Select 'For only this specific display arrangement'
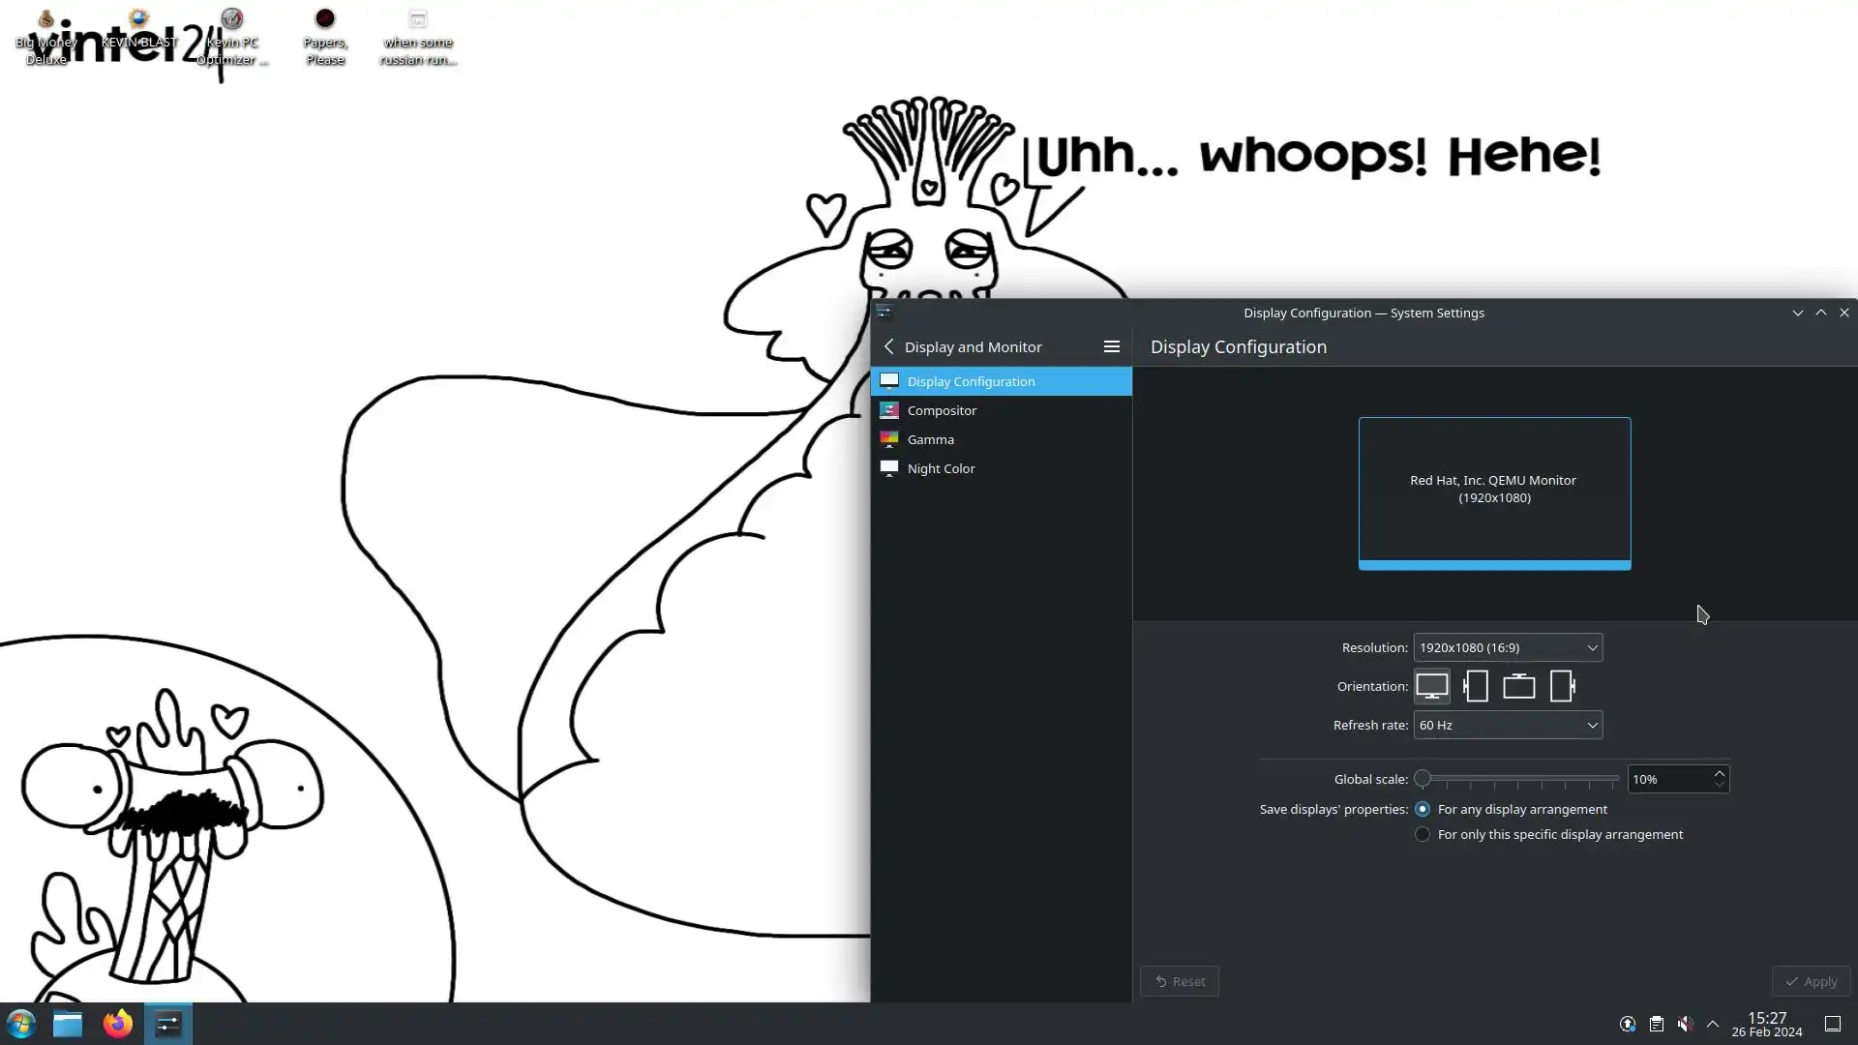The image size is (1858, 1045). 1423,834
